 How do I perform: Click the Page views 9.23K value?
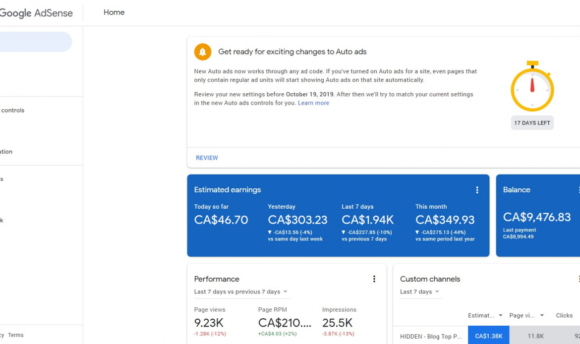[209, 323]
